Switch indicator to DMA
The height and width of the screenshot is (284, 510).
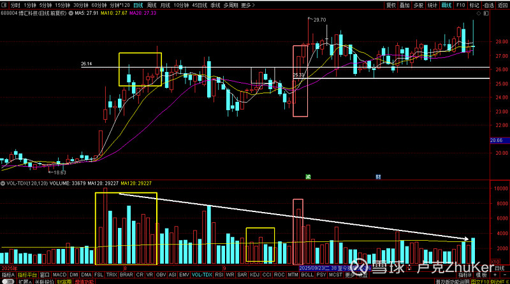[x=86, y=275]
